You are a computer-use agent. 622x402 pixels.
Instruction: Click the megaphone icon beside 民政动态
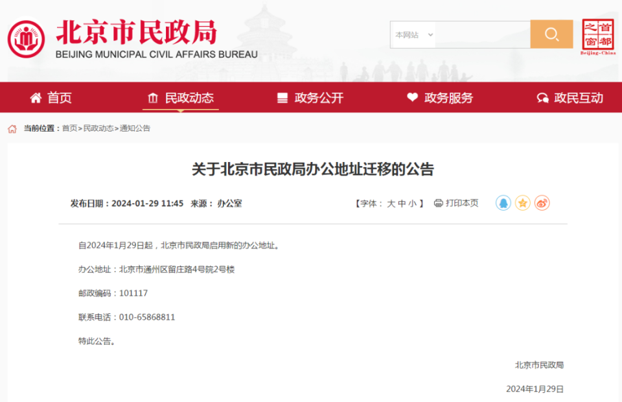[153, 97]
